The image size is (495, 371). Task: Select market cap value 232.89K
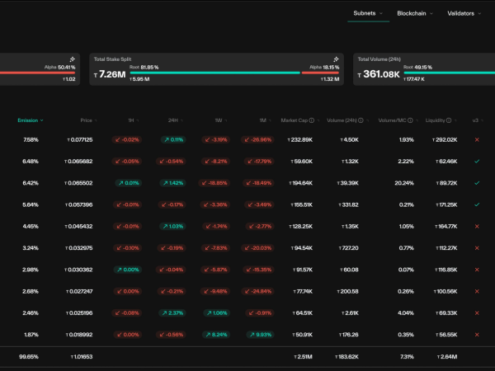point(300,140)
